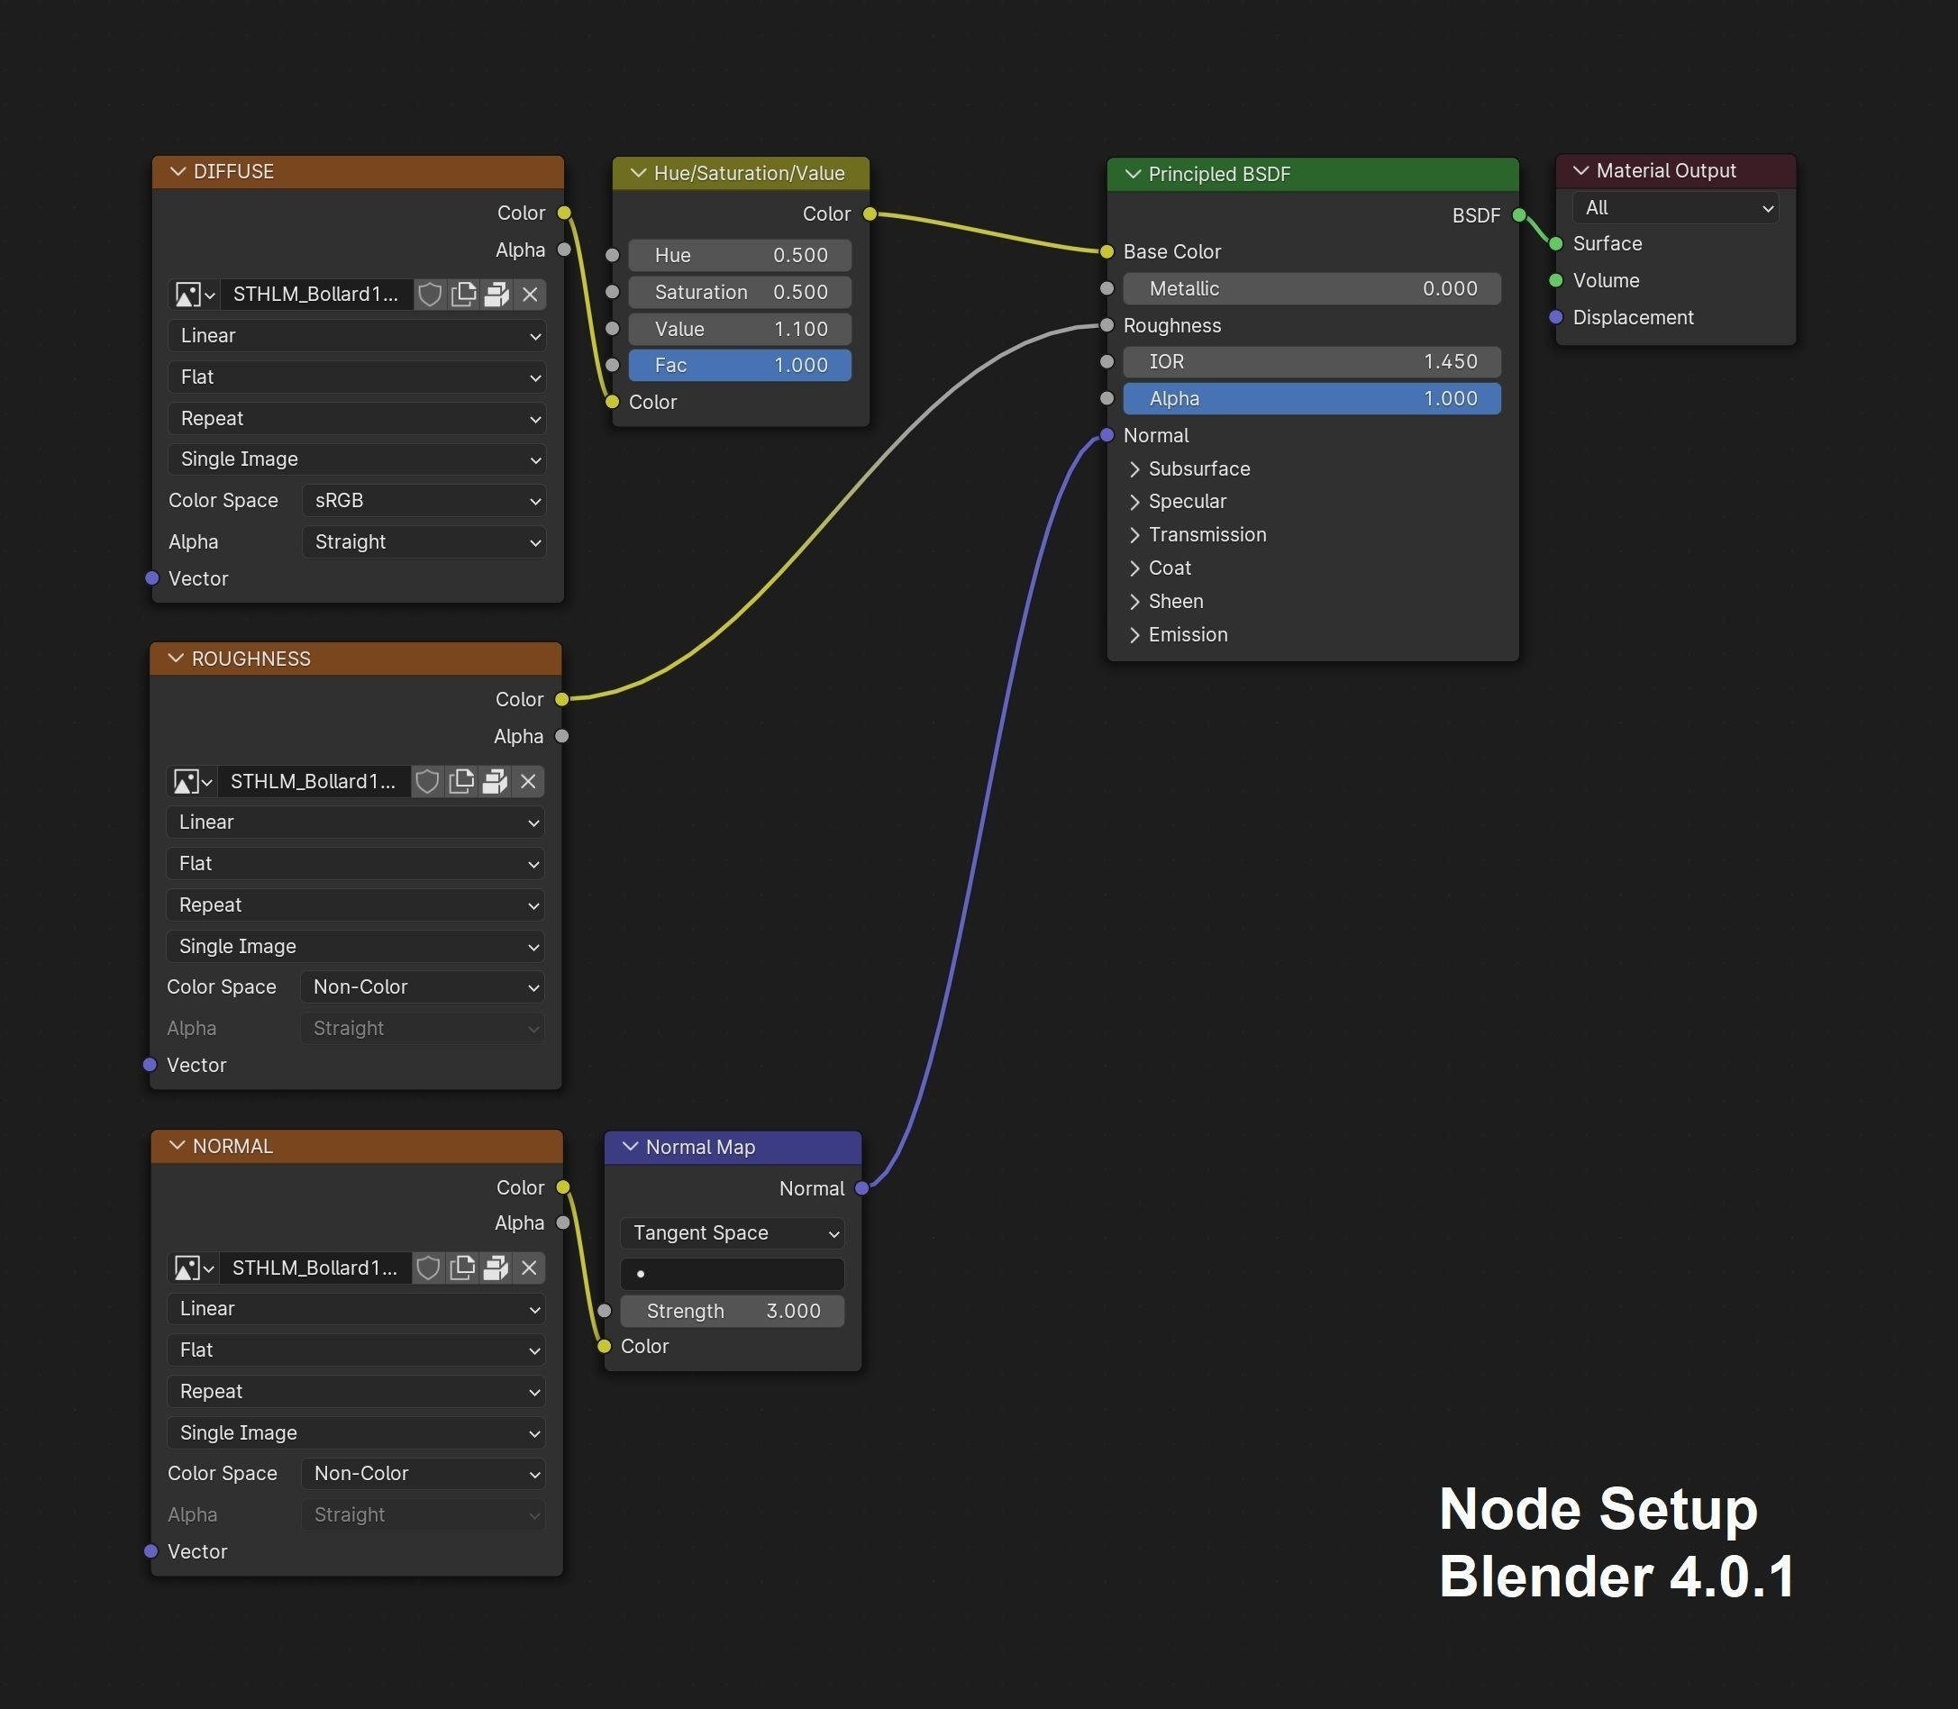Image resolution: width=1958 pixels, height=1709 pixels.
Task: Open Color Space sRGB dropdown in DIFFUSE
Action: coord(424,501)
